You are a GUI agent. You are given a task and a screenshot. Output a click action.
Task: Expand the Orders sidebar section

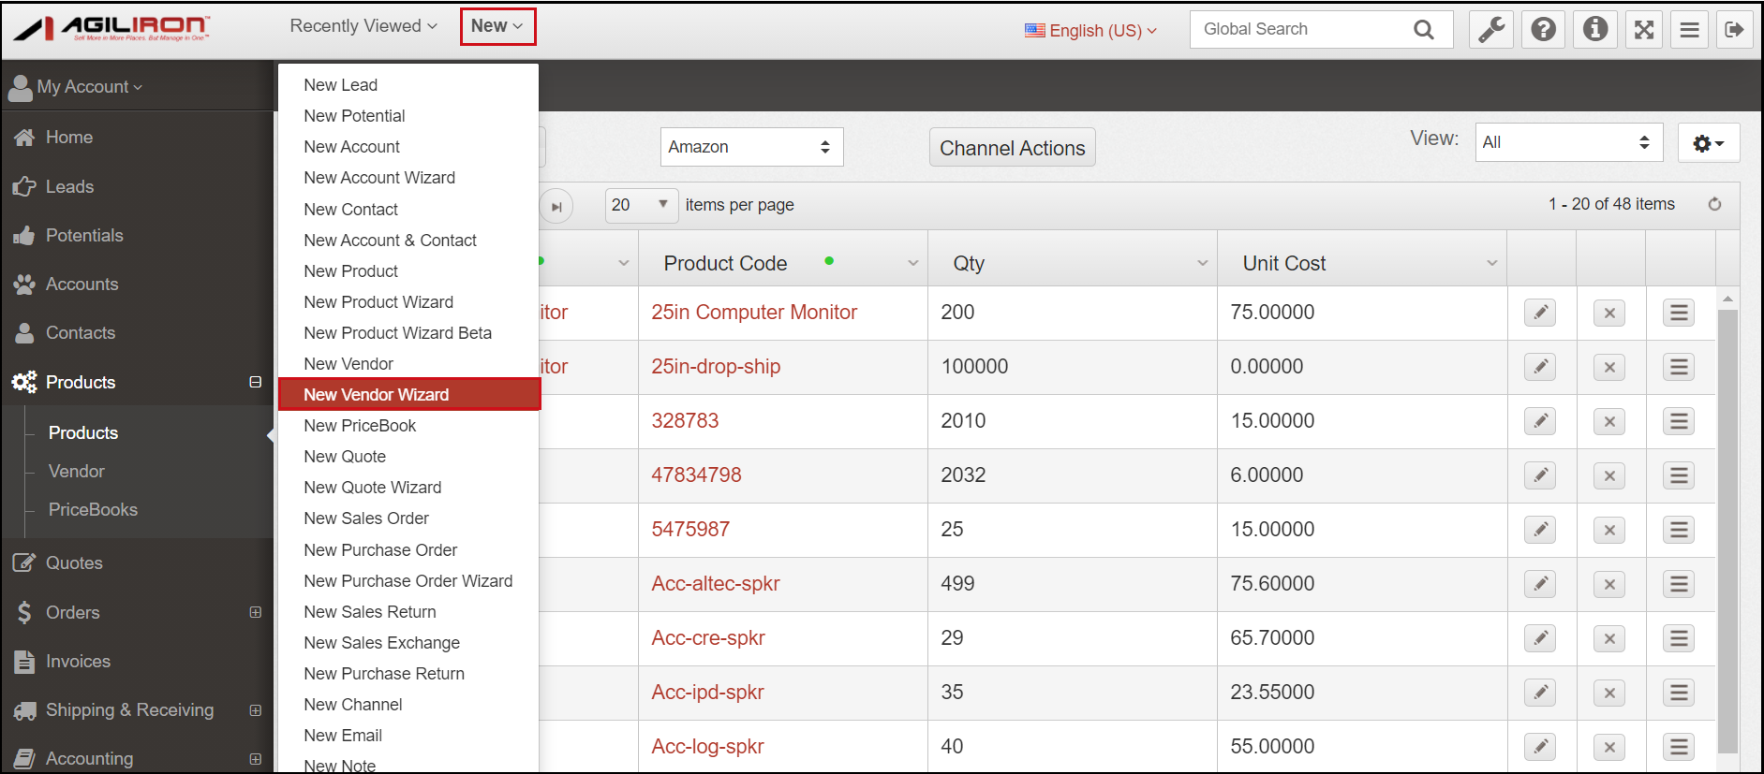pos(255,612)
